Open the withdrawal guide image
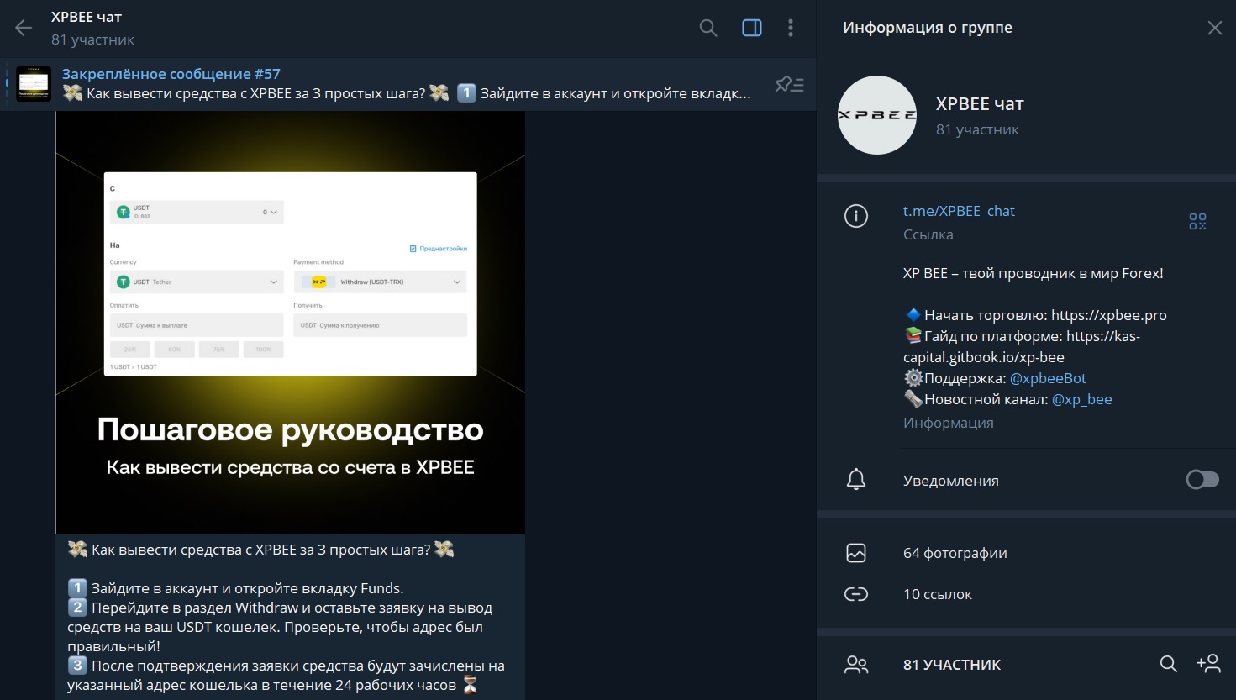Image resolution: width=1236 pixels, height=700 pixels. [291, 323]
